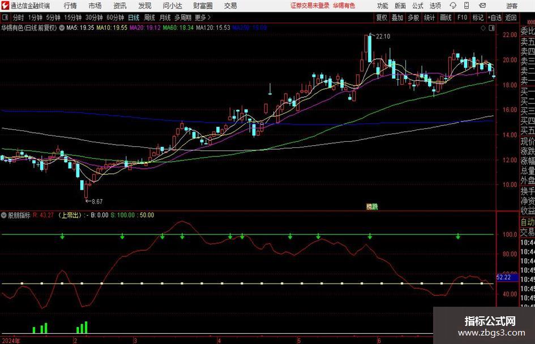This screenshot has height=344, width=535.
Task: Click the 委比 label in side panel
Action: 528,31
